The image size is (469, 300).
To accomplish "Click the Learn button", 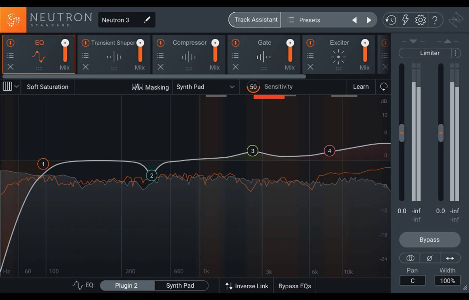I will point(361,87).
